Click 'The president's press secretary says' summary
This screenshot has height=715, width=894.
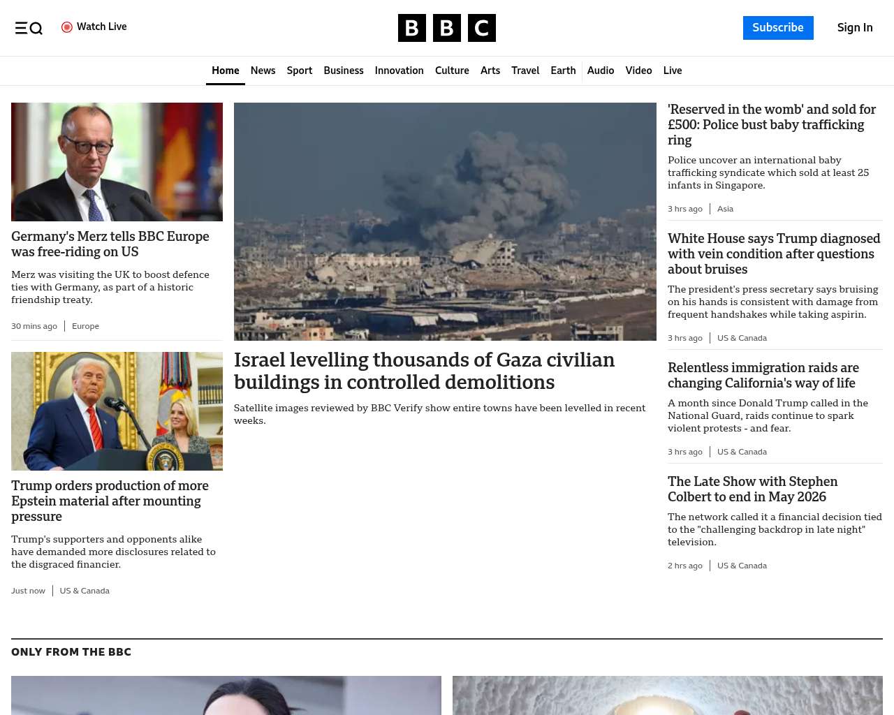tap(772, 302)
